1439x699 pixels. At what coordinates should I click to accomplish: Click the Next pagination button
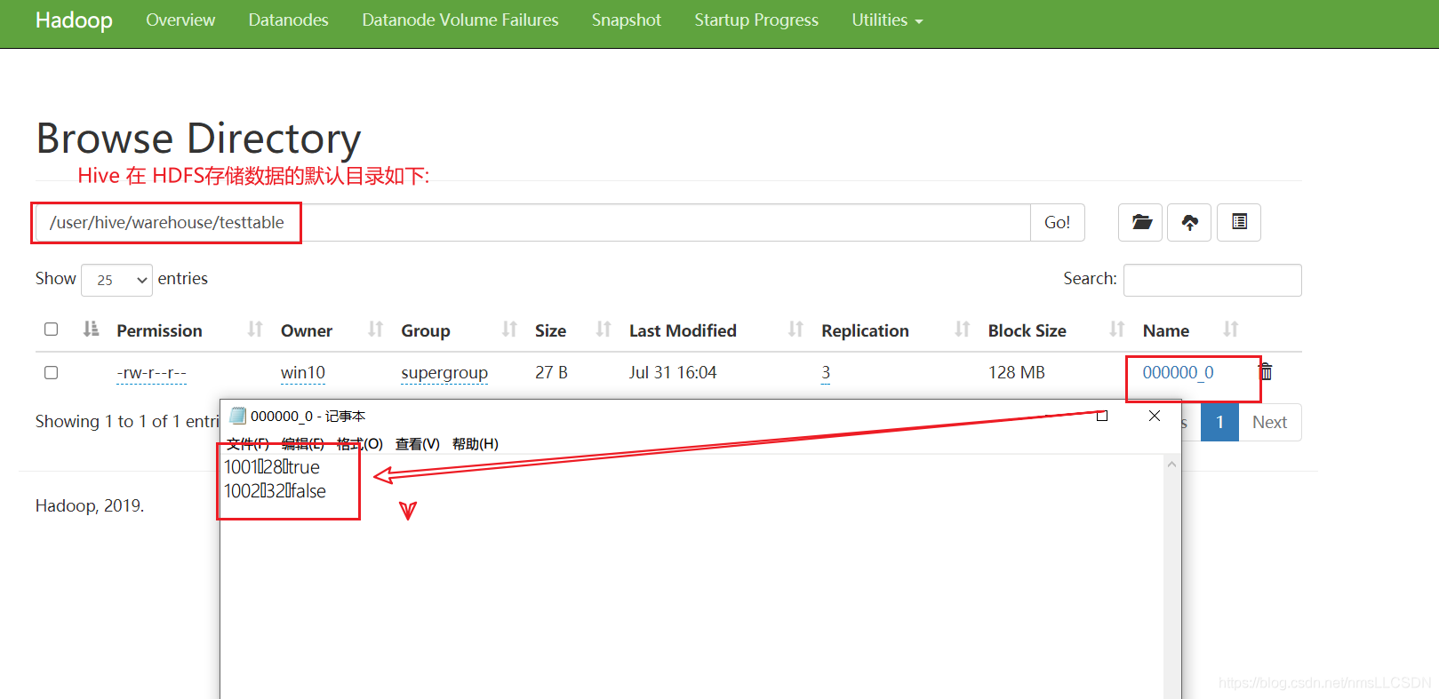(x=1269, y=422)
